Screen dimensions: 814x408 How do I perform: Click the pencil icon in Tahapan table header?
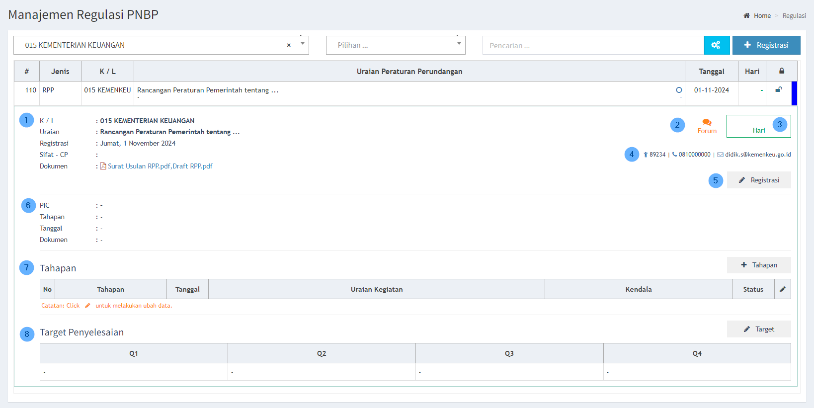coord(782,289)
